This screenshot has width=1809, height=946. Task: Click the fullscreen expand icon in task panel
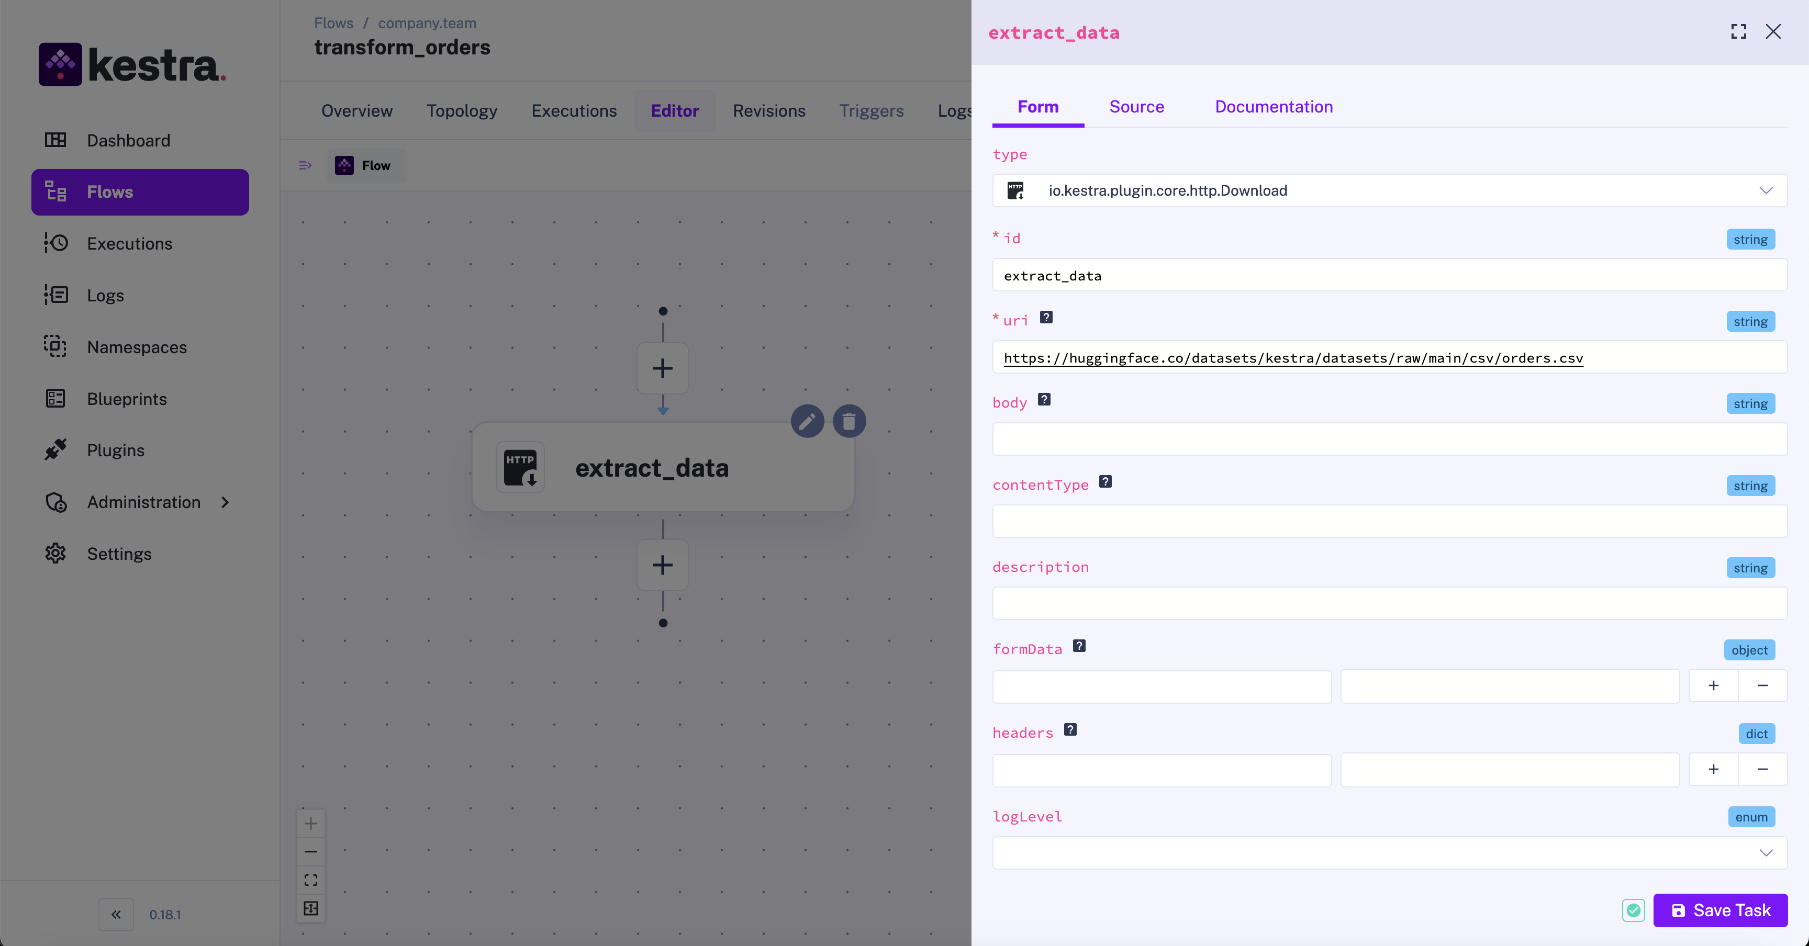(1738, 31)
